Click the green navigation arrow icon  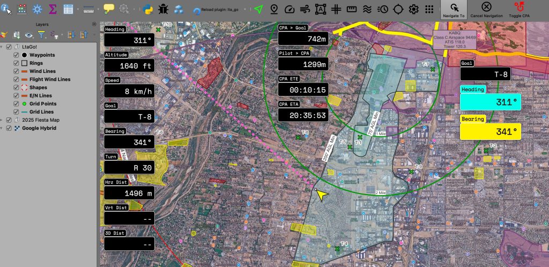[x=259, y=9]
